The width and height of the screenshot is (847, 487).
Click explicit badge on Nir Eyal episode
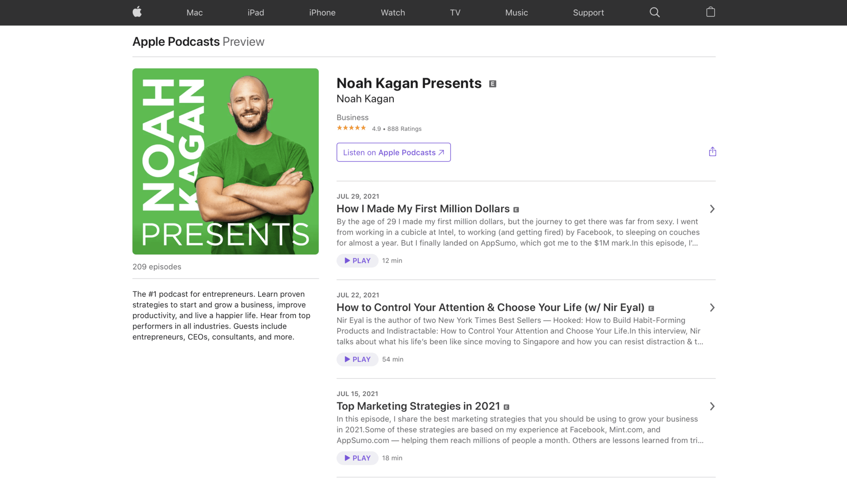pos(651,309)
